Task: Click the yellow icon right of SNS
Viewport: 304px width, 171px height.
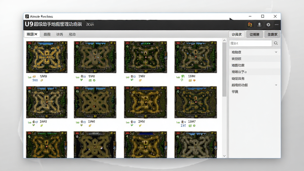Action: [42, 80]
